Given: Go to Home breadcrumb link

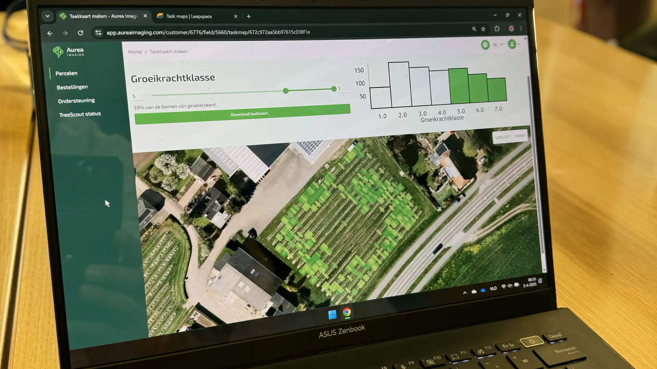Looking at the screenshot, I should pyautogui.click(x=135, y=52).
